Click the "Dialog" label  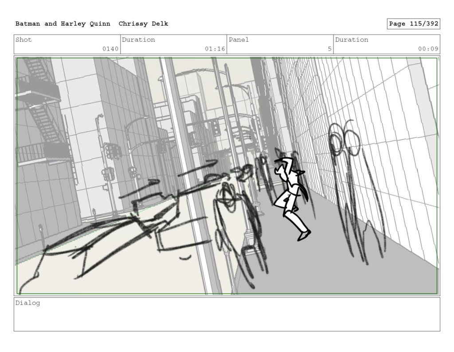pyautogui.click(x=28, y=303)
